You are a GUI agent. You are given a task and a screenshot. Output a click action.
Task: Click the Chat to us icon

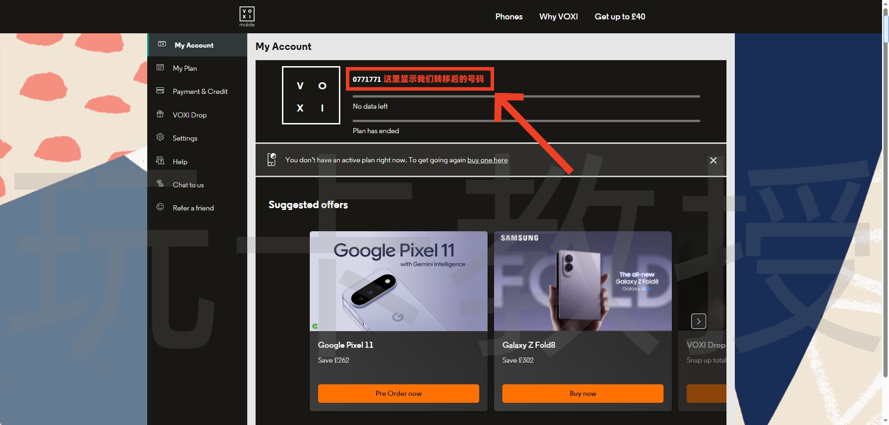160,184
